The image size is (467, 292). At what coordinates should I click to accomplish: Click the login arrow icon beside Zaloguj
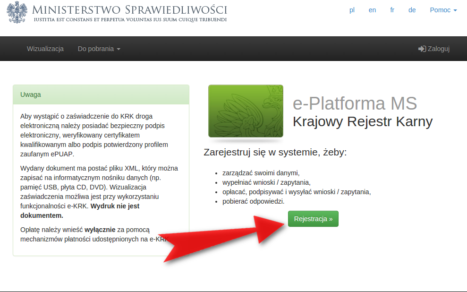click(x=422, y=49)
